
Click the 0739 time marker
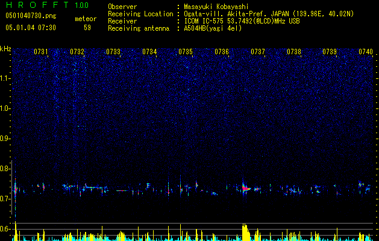(330, 51)
